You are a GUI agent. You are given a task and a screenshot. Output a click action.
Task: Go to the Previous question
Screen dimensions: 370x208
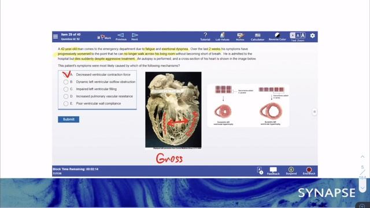click(x=121, y=37)
